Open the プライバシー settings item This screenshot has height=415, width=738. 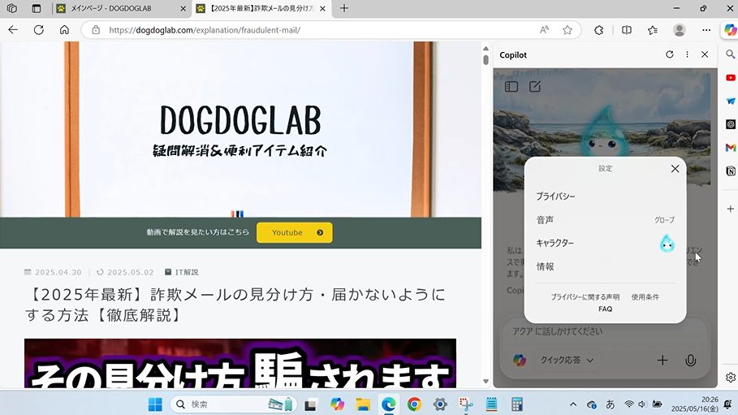pos(555,197)
